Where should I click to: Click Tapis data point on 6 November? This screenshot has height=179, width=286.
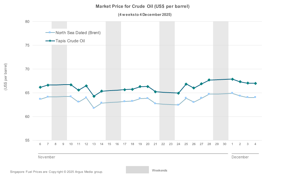pos(40,87)
